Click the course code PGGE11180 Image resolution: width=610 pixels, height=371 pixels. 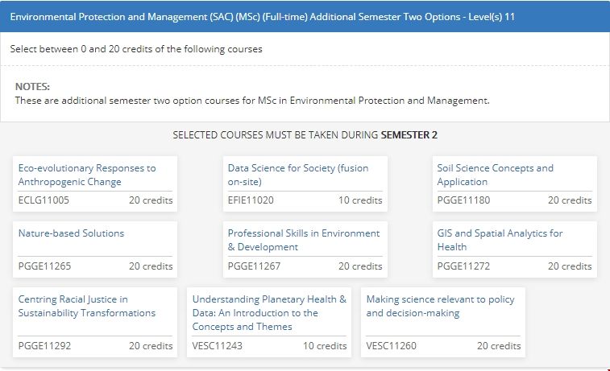[463, 200]
